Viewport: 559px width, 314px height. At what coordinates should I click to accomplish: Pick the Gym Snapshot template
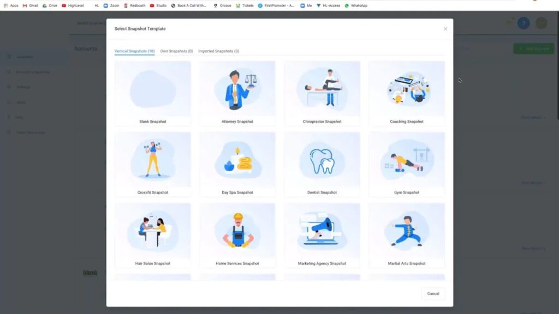(406, 164)
